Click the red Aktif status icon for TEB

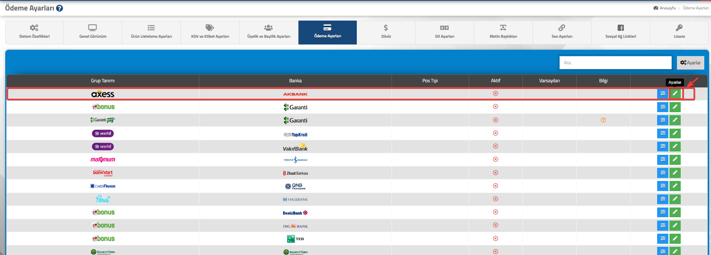[496, 239]
